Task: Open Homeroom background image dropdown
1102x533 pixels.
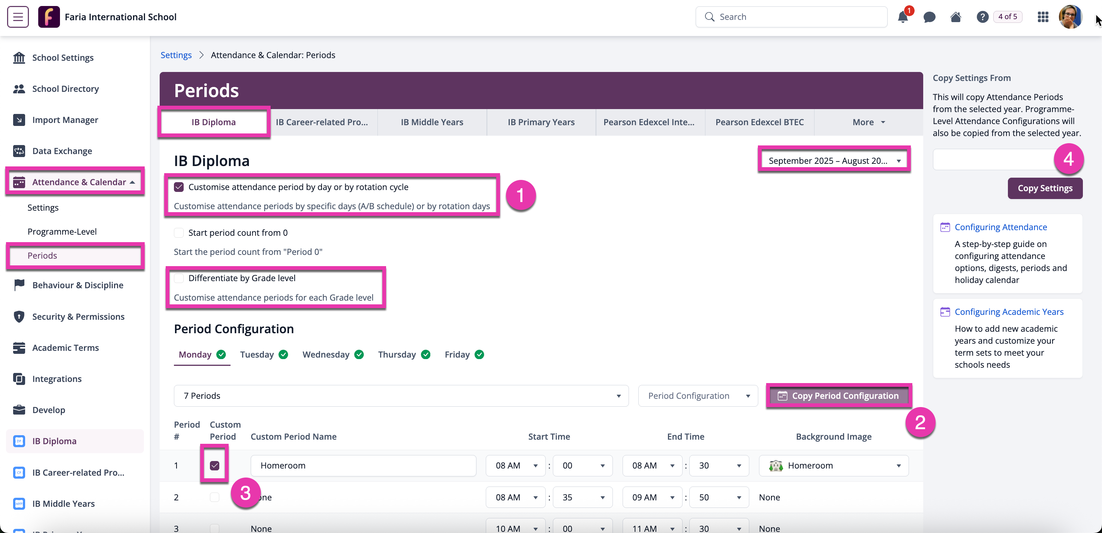Action: (x=834, y=466)
